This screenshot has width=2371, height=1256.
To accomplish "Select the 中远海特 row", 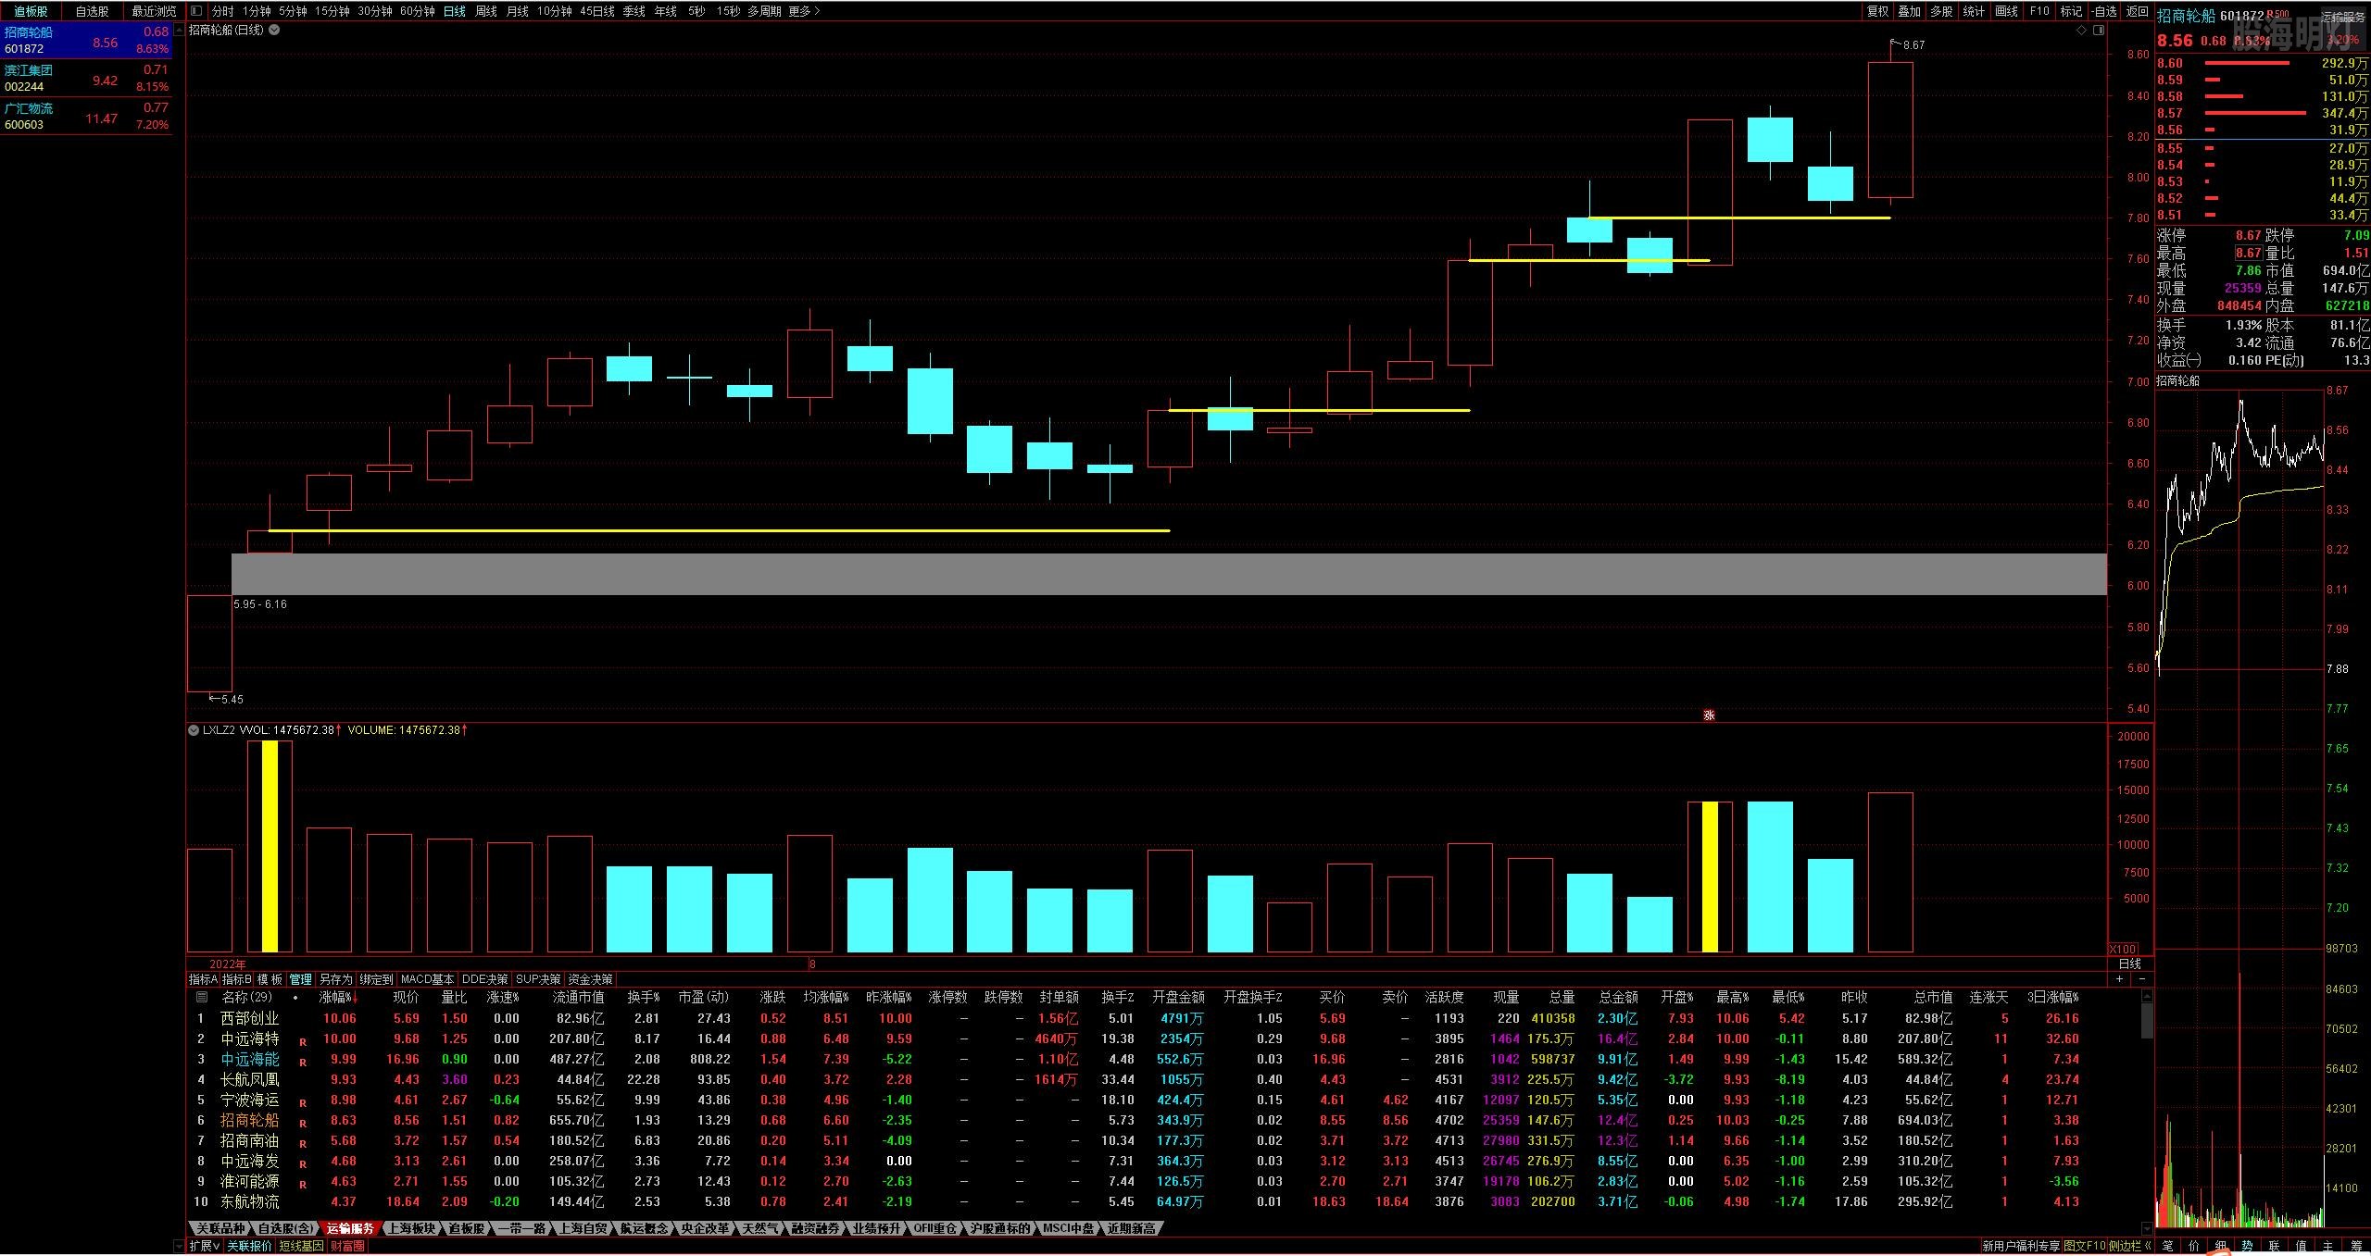I will [x=1163, y=1038].
